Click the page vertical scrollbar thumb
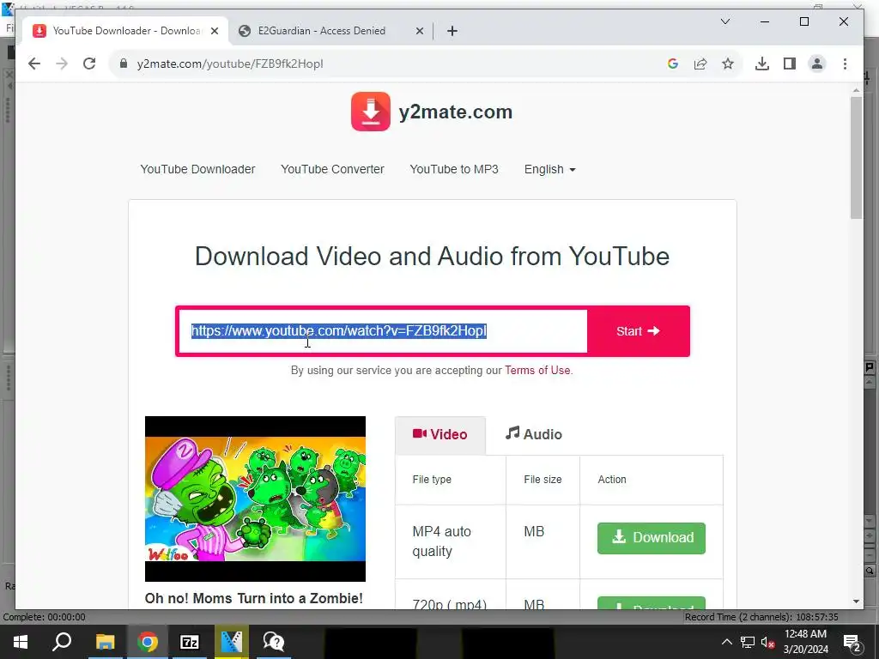This screenshot has height=659, width=879. click(x=856, y=158)
